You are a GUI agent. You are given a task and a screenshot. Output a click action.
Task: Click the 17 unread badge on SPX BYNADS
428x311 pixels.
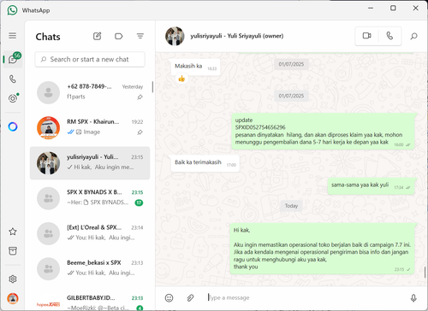coord(139,202)
